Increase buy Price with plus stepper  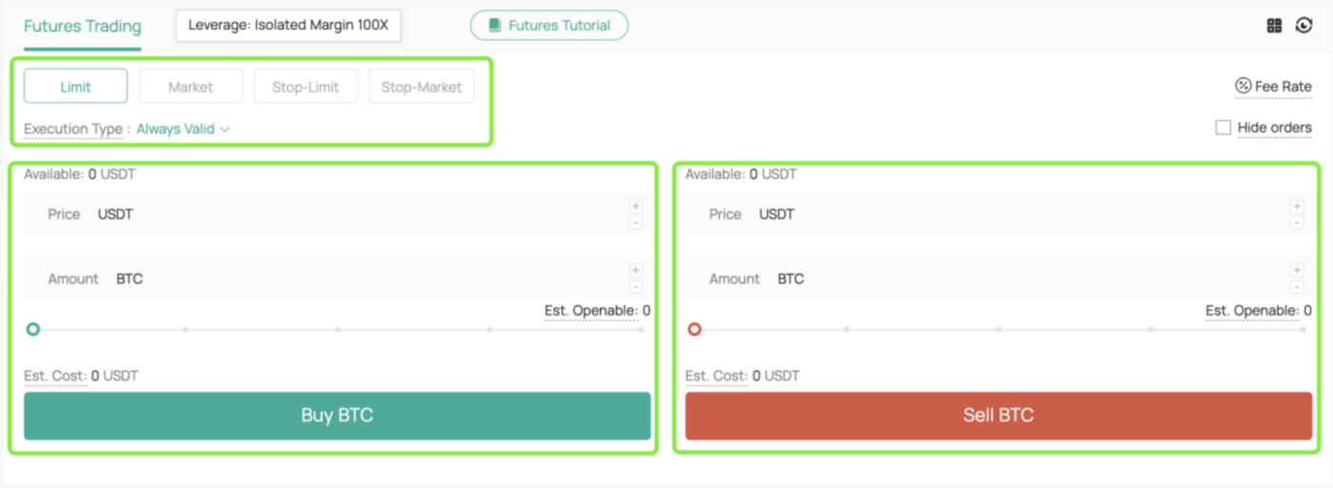tap(635, 206)
